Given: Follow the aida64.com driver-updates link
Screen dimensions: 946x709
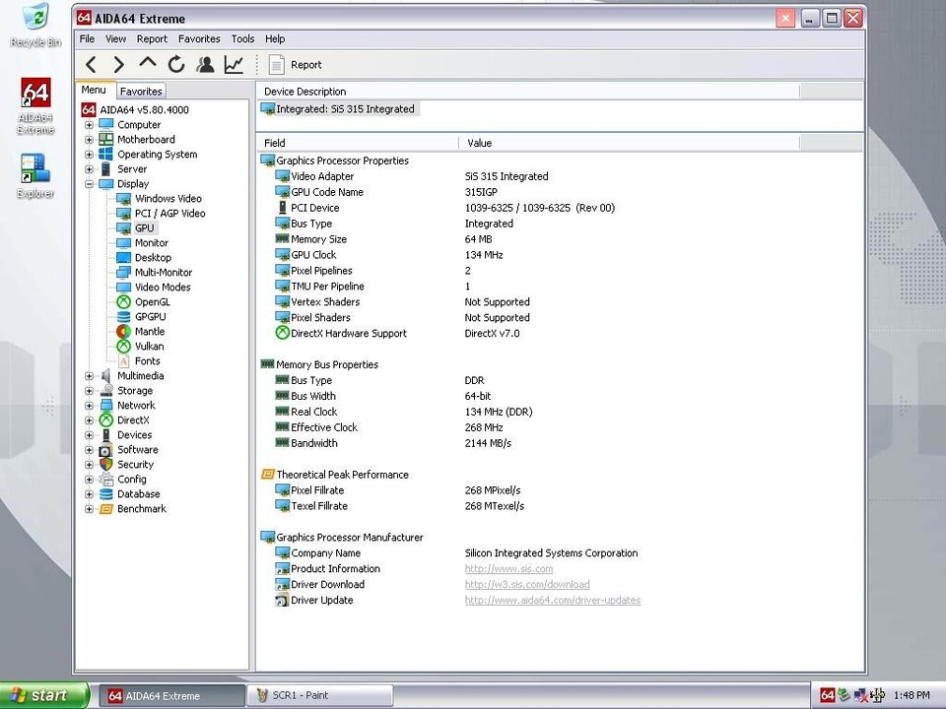Looking at the screenshot, I should pyautogui.click(x=552, y=601).
